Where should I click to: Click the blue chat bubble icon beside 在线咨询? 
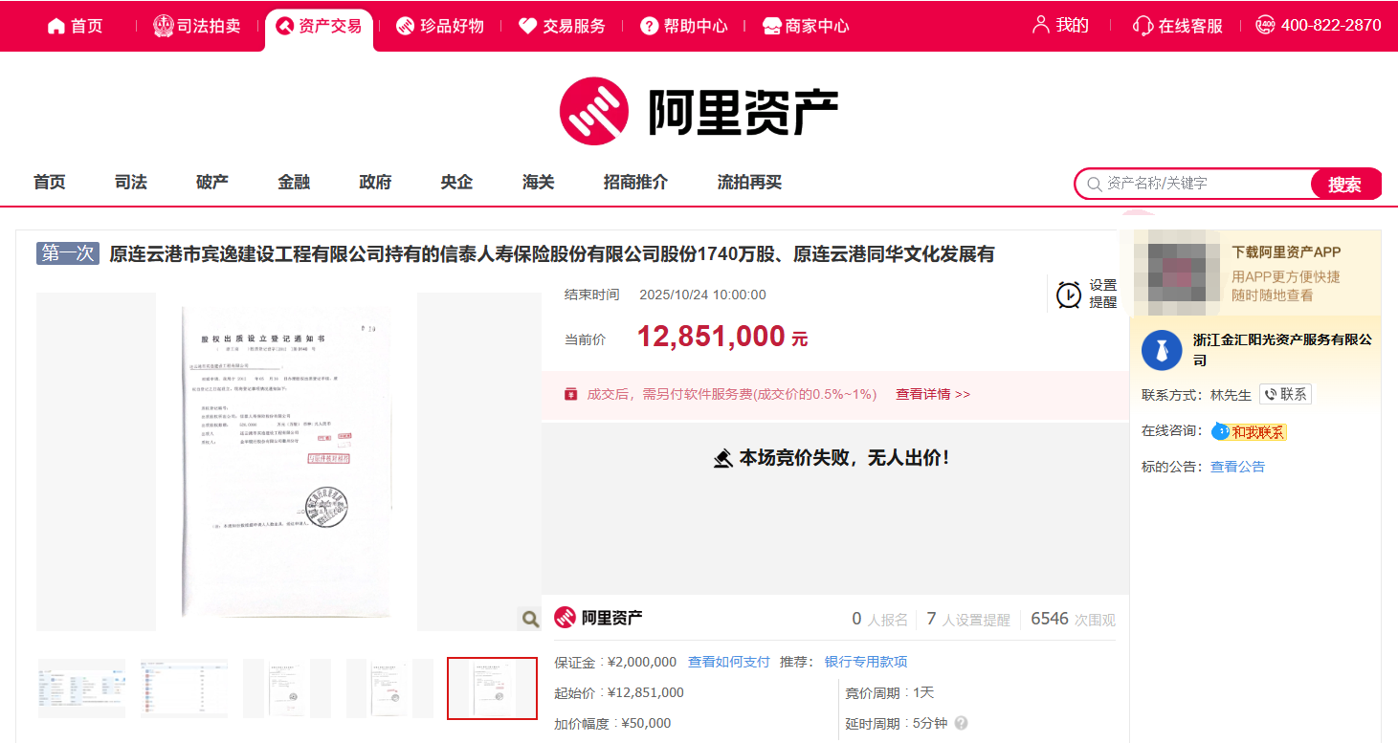pos(1220,431)
